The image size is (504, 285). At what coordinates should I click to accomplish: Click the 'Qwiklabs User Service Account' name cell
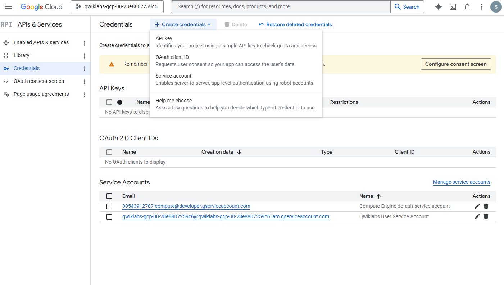pos(394,216)
